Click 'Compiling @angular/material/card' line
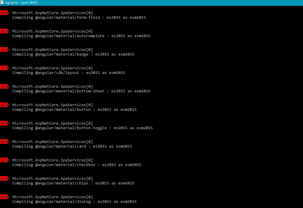The width and height of the screenshot is (303, 208). pos(72,146)
